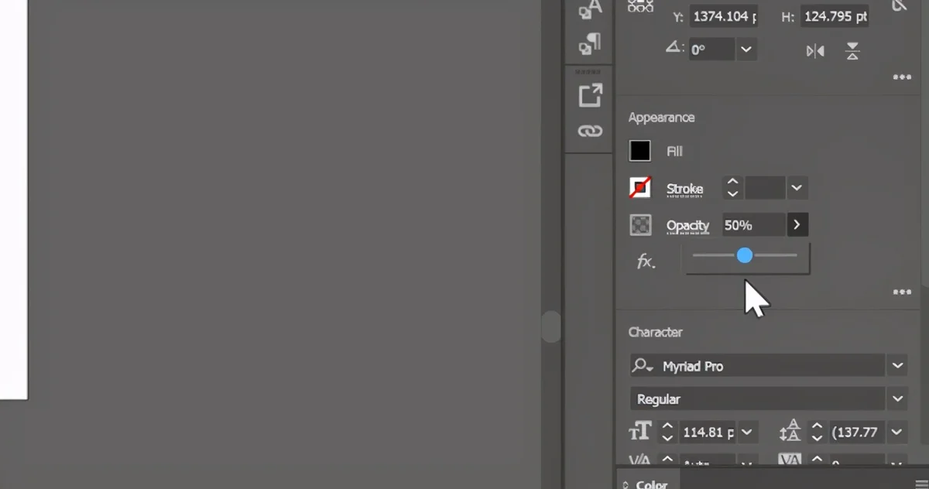Click the Regular font style field

[757, 398]
